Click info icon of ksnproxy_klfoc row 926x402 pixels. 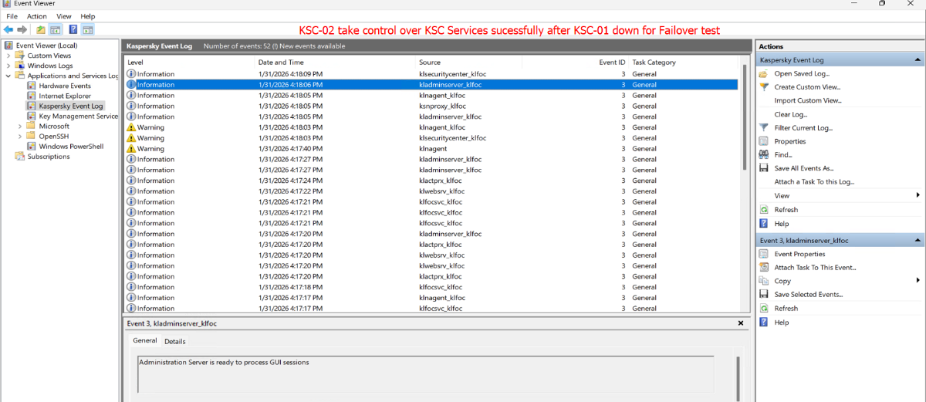tap(131, 106)
